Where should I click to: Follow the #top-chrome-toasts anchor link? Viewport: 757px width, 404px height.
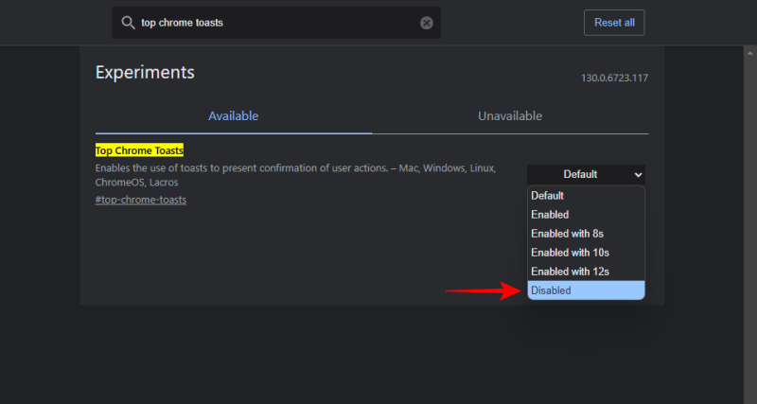point(141,200)
